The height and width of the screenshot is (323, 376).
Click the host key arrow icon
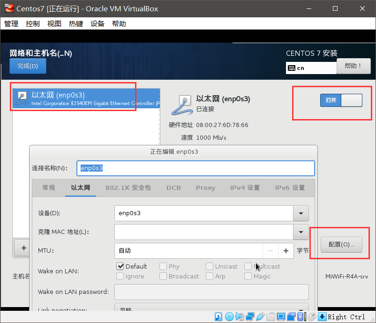pos(322,317)
